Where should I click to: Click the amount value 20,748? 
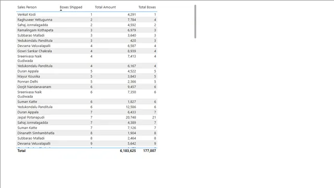[x=131, y=117]
